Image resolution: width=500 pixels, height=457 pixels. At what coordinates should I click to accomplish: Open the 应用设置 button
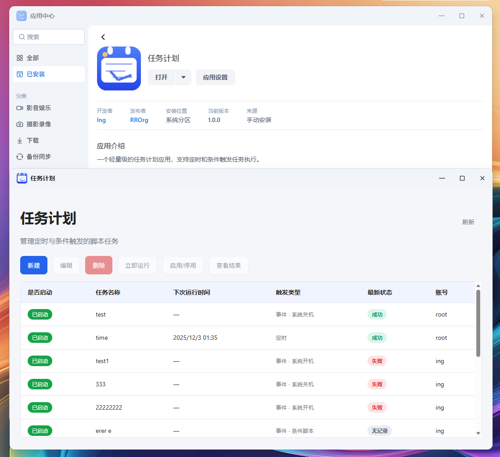point(215,77)
